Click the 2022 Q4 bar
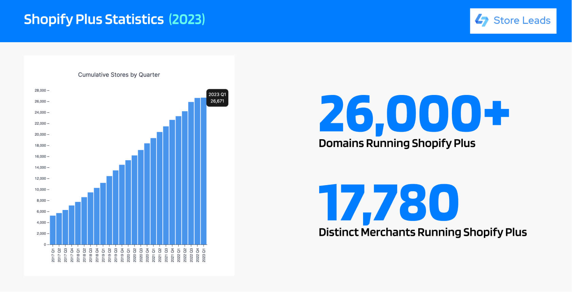Image resolution: width=572 pixels, height=292 pixels. pos(197,171)
